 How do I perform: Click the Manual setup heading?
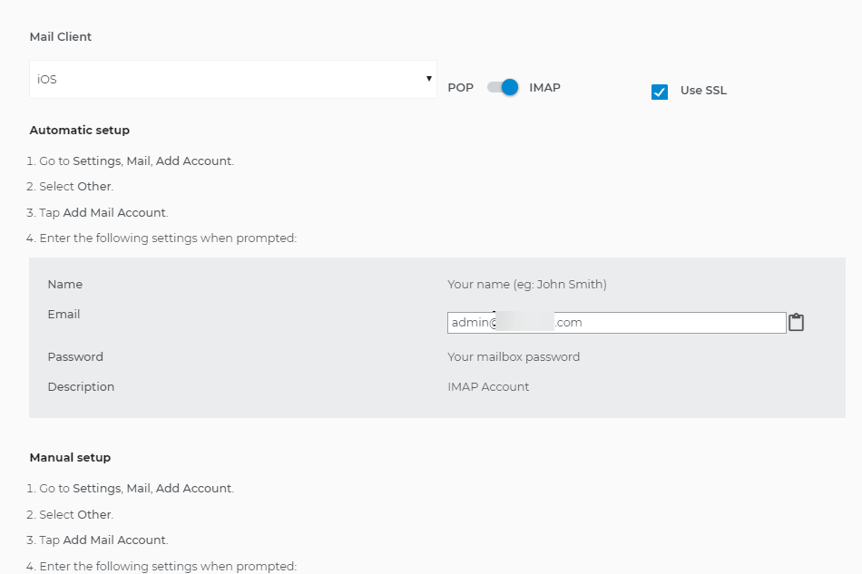[69, 457]
